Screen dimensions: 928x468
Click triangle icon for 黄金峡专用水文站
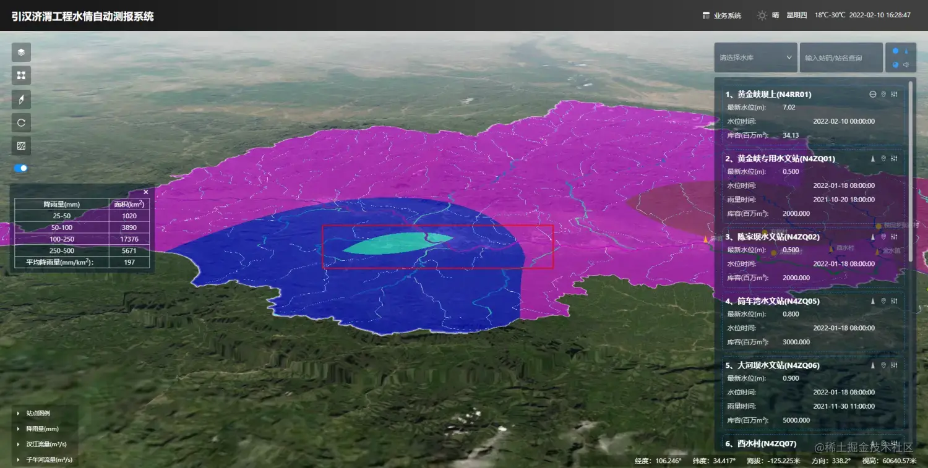pyautogui.click(x=873, y=159)
